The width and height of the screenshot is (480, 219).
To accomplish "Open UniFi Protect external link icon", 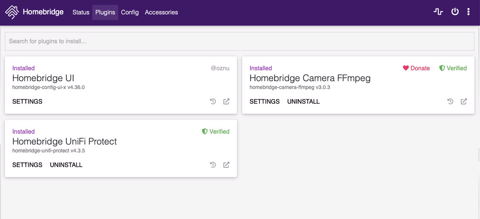I will pos(226,165).
